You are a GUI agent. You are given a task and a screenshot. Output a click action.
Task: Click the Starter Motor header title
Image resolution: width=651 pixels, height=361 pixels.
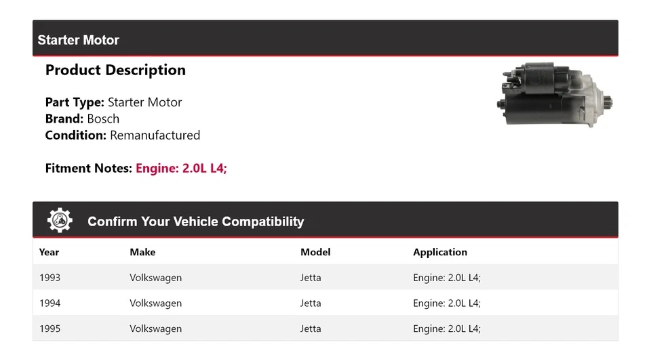[x=79, y=40]
